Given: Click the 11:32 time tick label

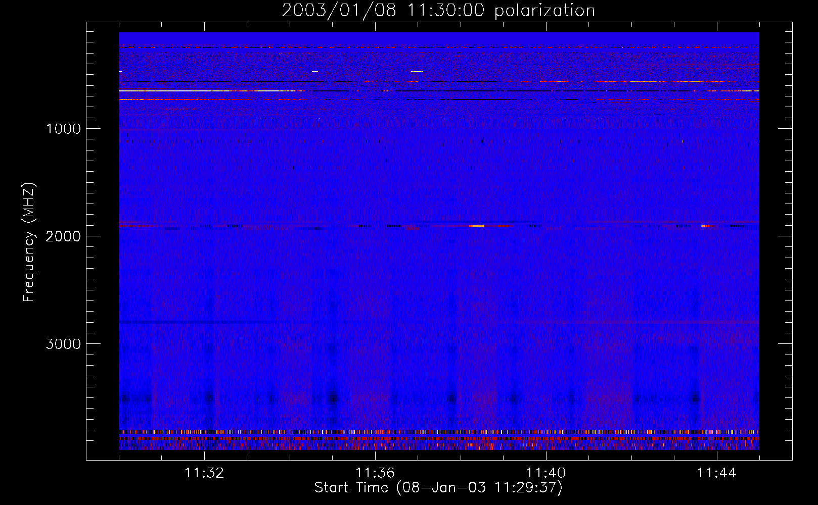Looking at the screenshot, I should tap(204, 473).
